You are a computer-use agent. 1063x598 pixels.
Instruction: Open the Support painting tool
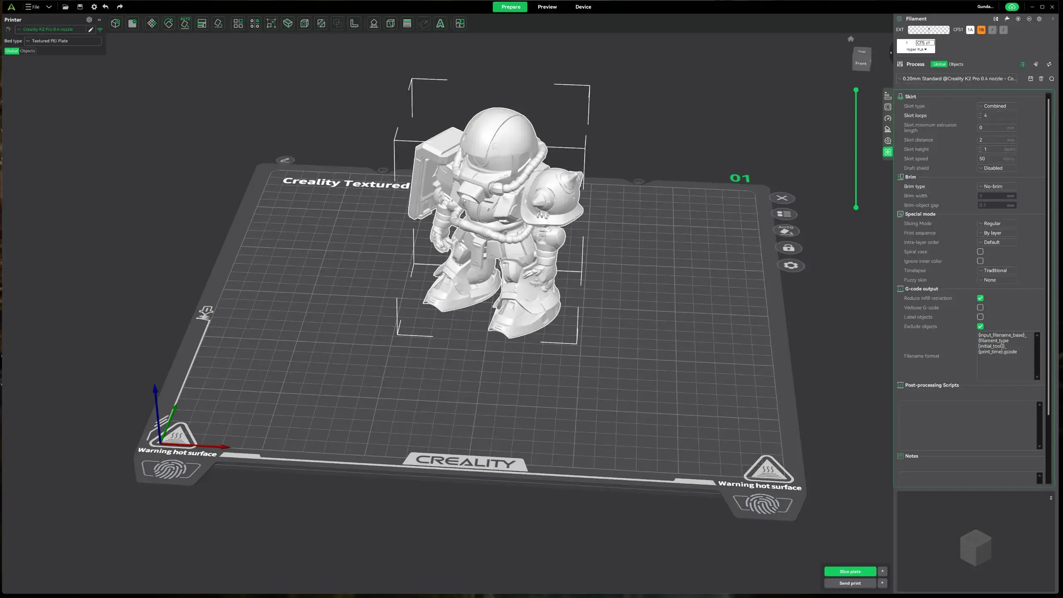[x=374, y=24]
